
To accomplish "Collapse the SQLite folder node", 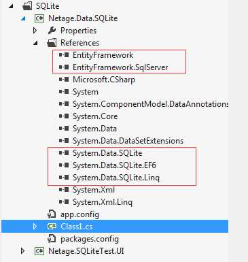I will pos(11,6).
